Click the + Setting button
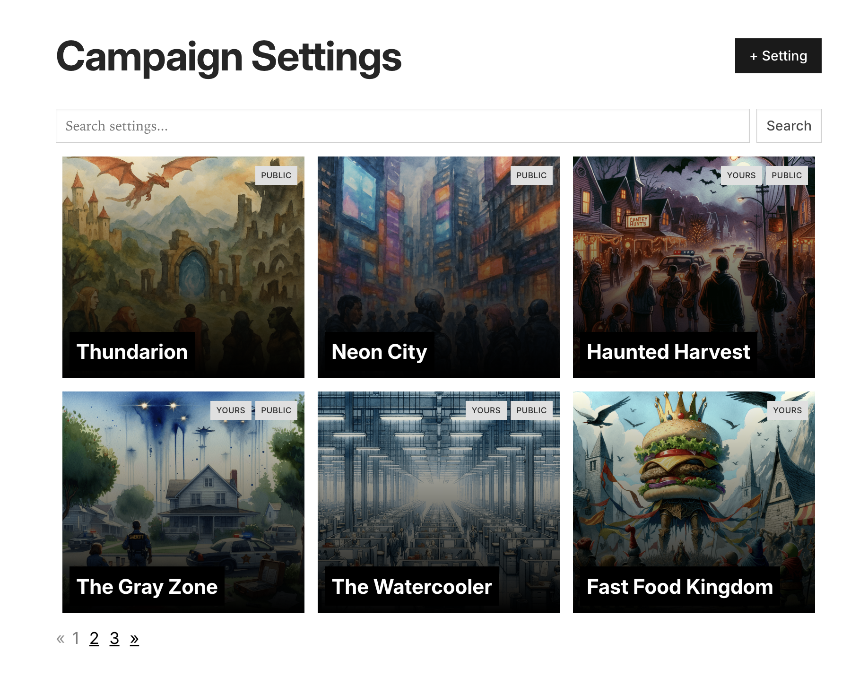The height and width of the screenshot is (678, 868). [x=778, y=55]
